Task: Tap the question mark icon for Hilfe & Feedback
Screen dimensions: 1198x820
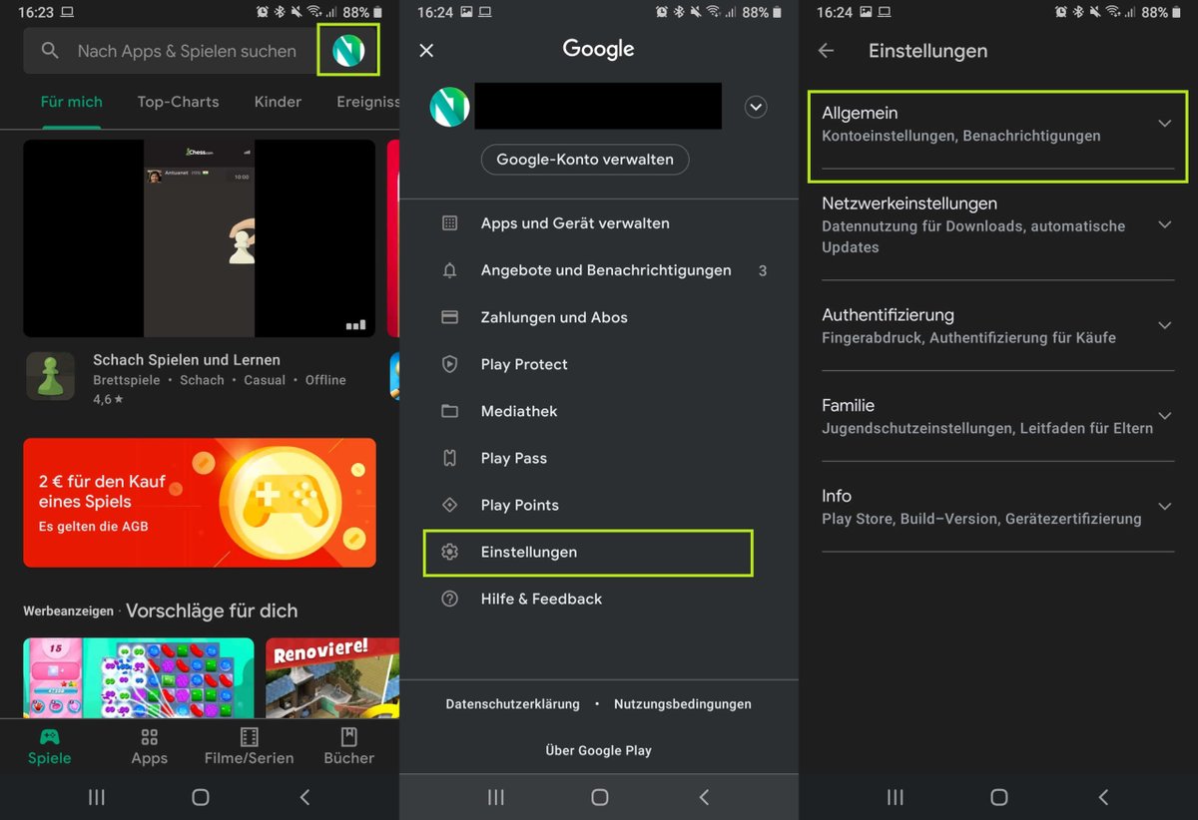Action: click(x=449, y=599)
